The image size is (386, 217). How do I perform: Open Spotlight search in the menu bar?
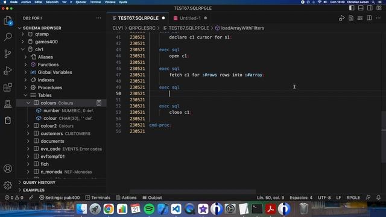pos(373,2)
